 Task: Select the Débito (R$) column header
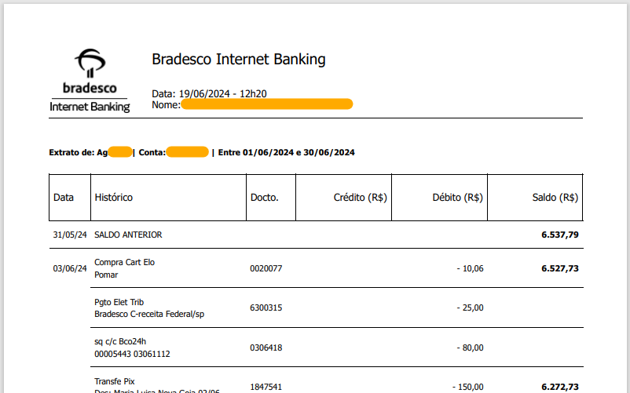[457, 198]
